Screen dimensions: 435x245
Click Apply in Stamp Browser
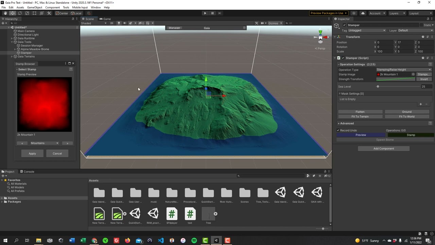[x=32, y=153]
